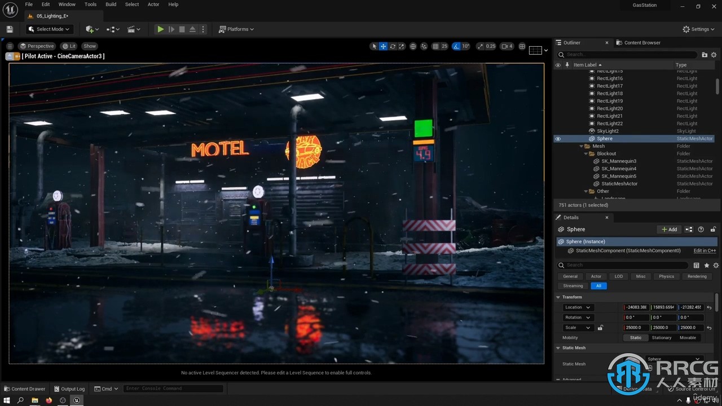Open the rotation snap 10° value menu

[x=466, y=46]
